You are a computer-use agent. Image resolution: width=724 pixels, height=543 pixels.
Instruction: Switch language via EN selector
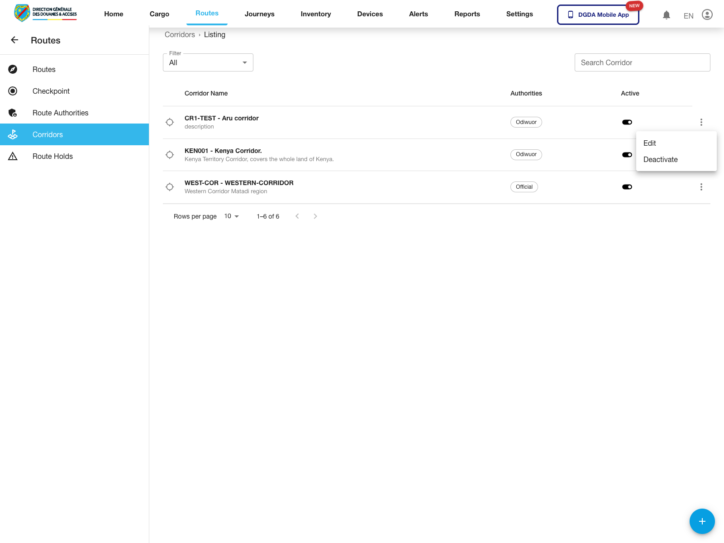[688, 16]
